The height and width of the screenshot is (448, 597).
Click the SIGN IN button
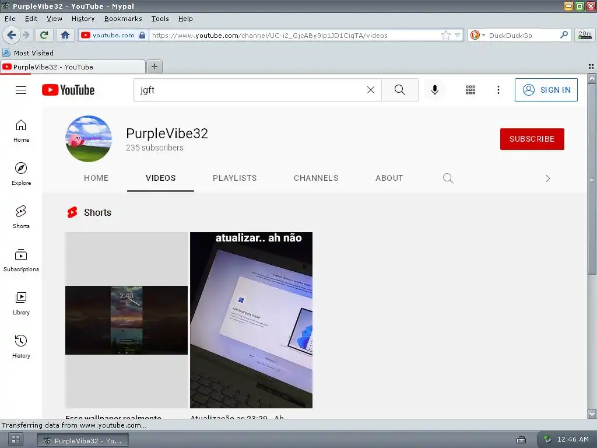click(546, 90)
